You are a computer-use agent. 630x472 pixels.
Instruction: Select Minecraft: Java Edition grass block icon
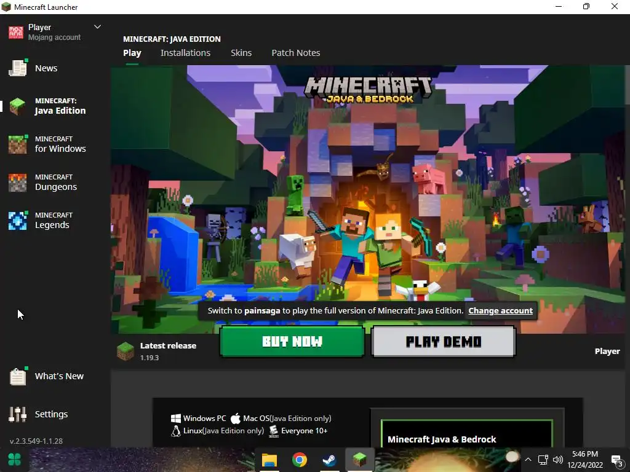coord(18,106)
